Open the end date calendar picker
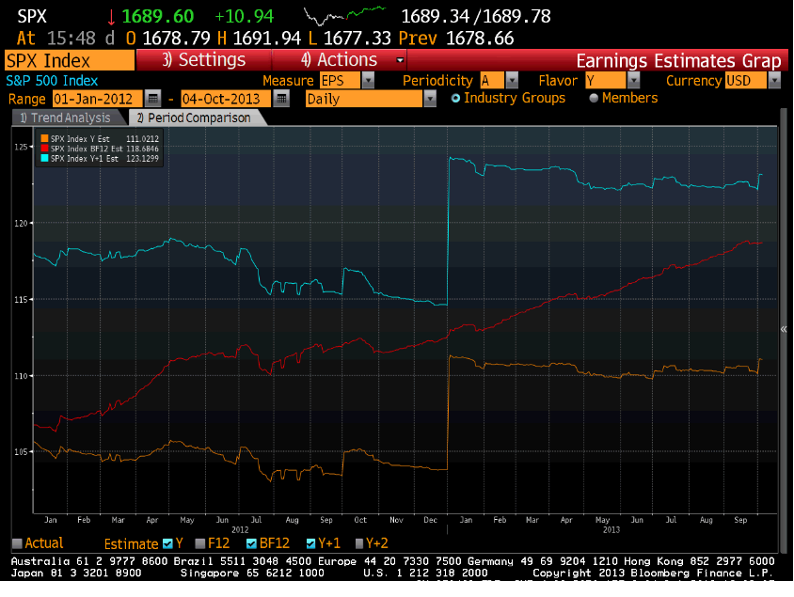 (x=281, y=99)
